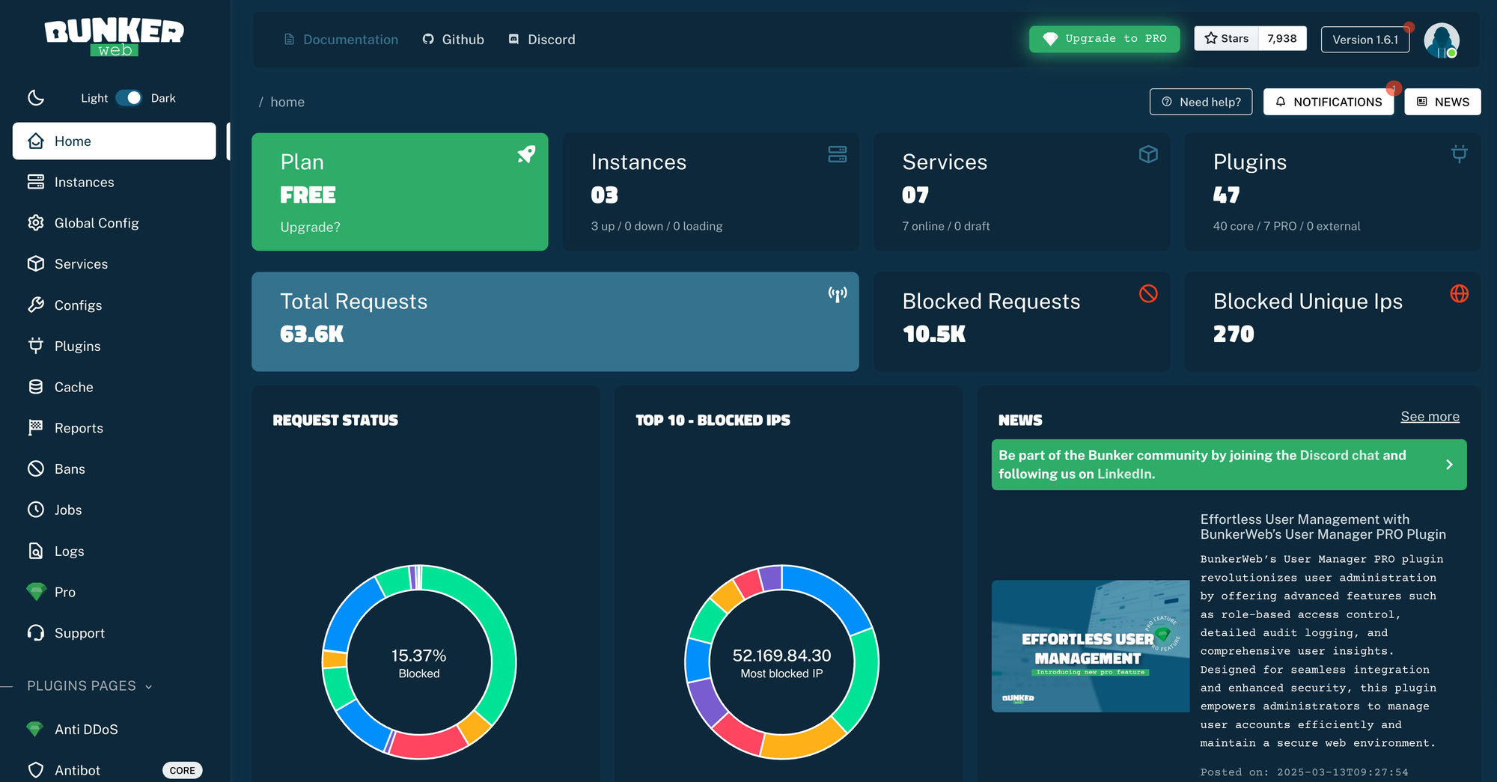Open the Documentation link

(x=341, y=40)
